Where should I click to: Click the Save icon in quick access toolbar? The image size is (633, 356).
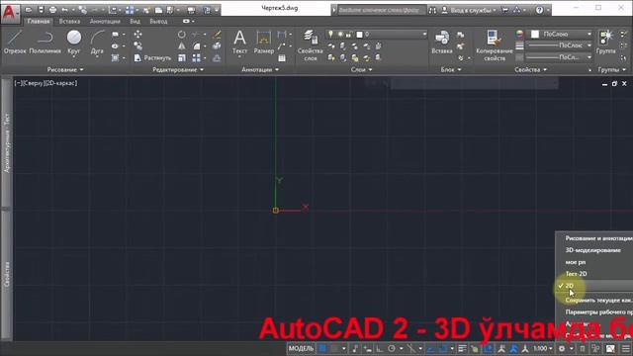pos(41,10)
